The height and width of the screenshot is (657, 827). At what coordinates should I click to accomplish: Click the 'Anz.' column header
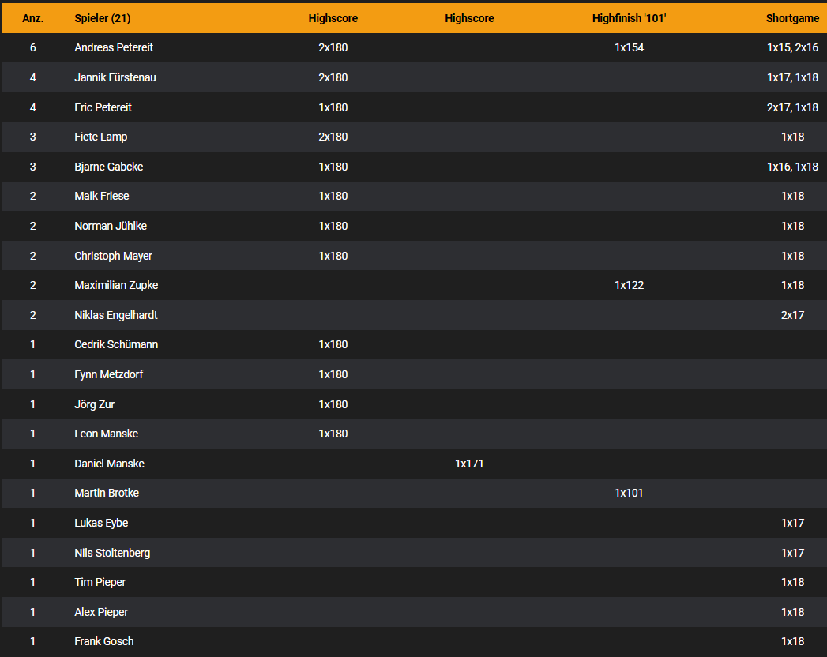coord(32,18)
